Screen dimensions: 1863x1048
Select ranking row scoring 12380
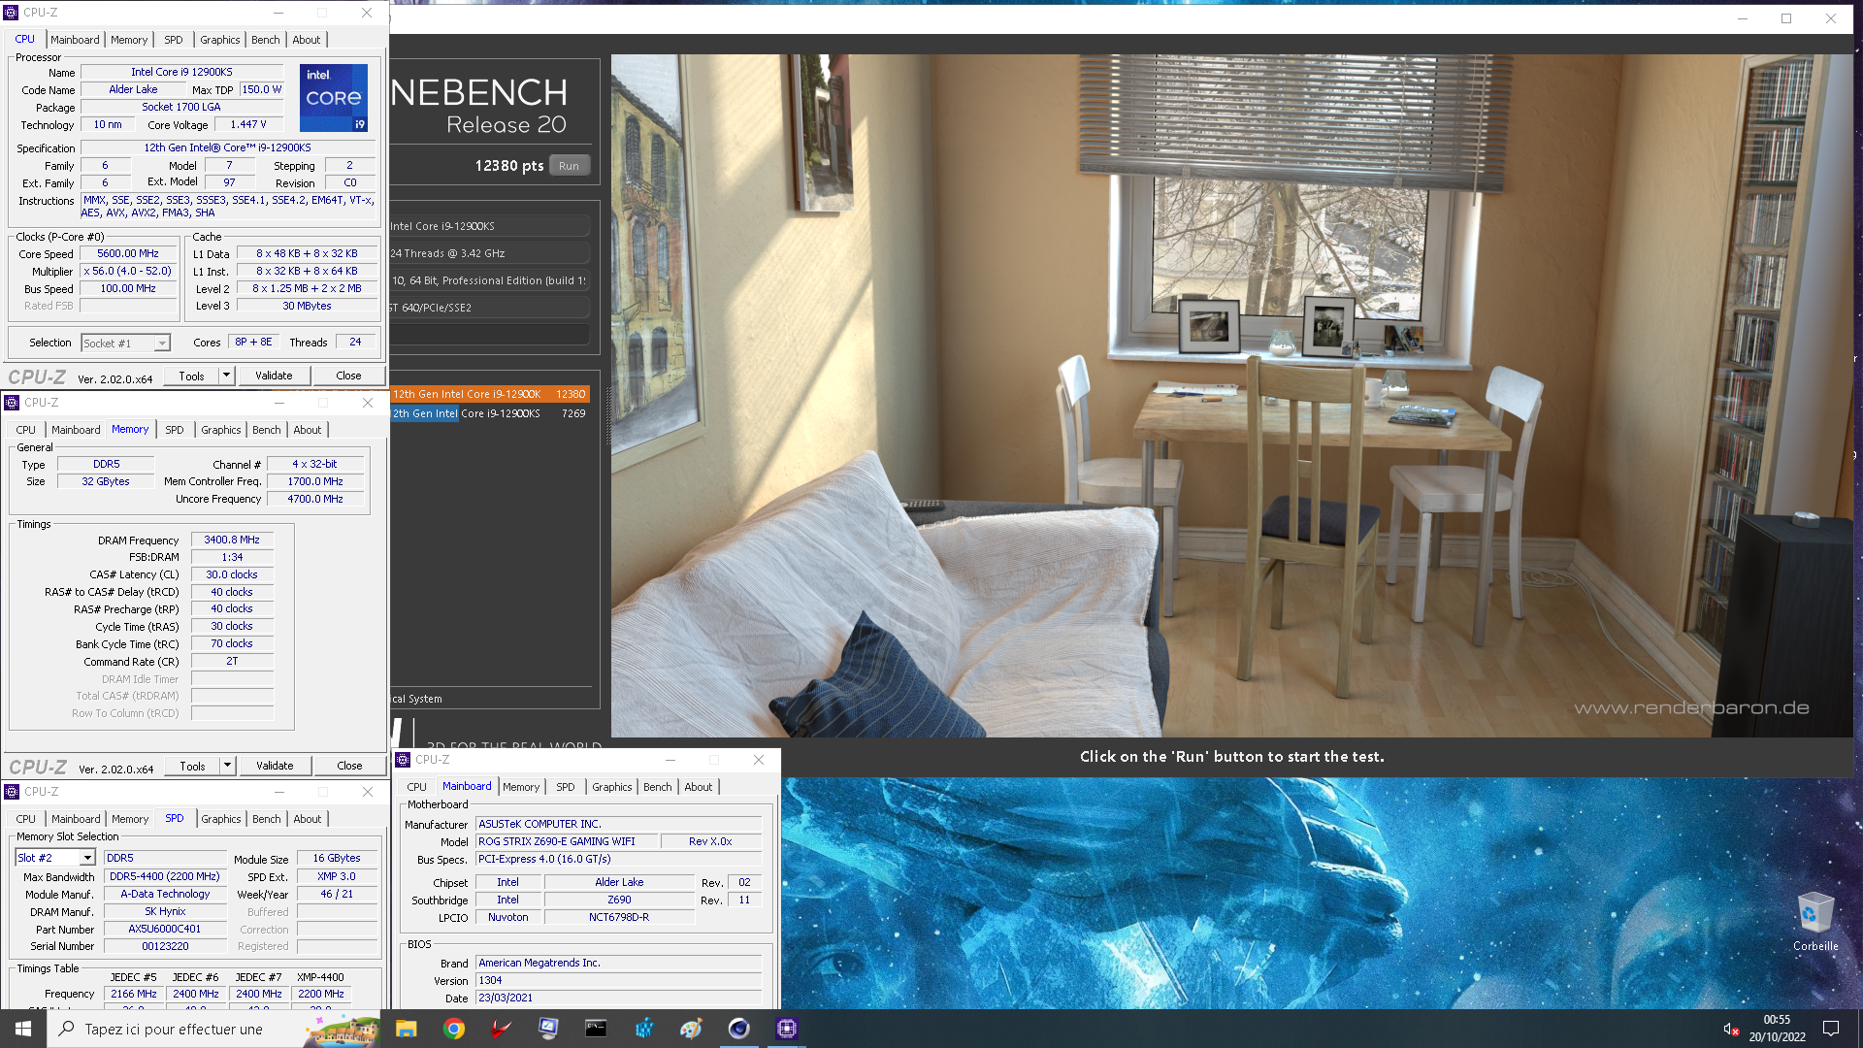pyautogui.click(x=489, y=394)
